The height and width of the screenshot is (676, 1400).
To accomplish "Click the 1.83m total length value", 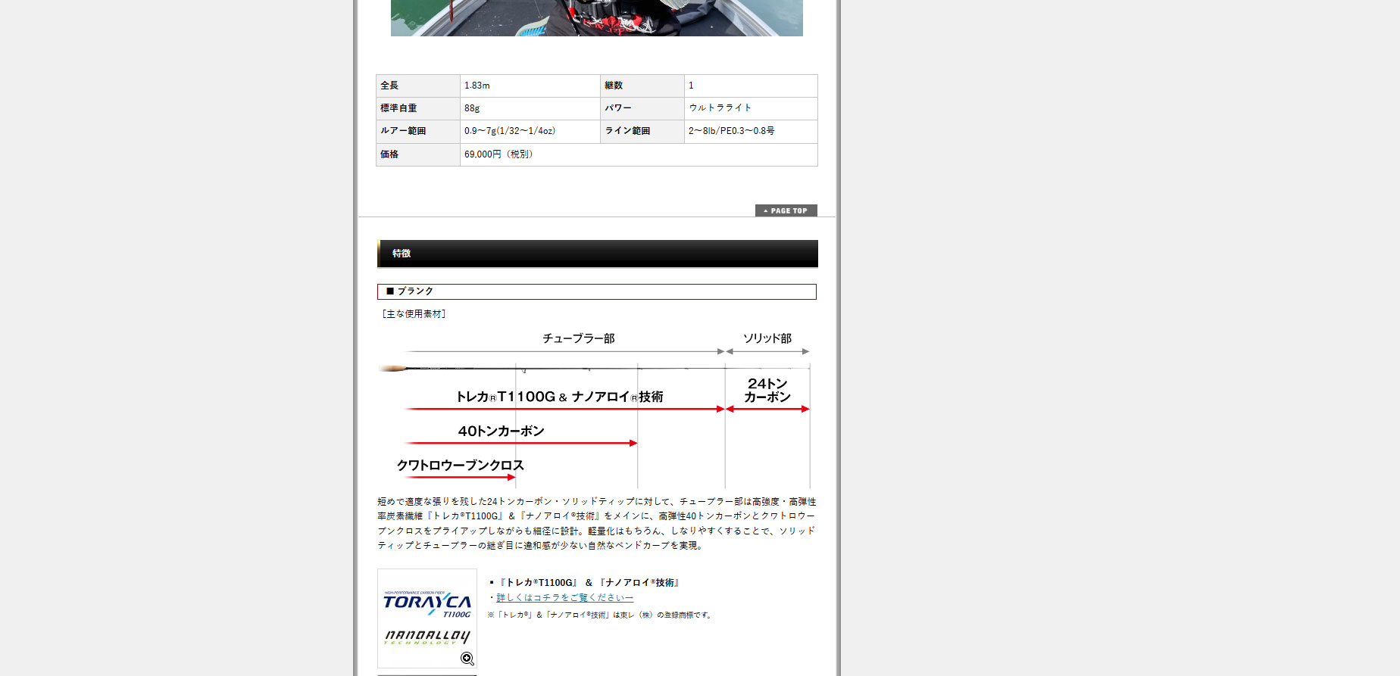I will tap(477, 86).
